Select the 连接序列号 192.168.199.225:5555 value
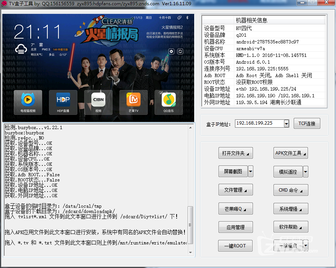 coord(262,69)
